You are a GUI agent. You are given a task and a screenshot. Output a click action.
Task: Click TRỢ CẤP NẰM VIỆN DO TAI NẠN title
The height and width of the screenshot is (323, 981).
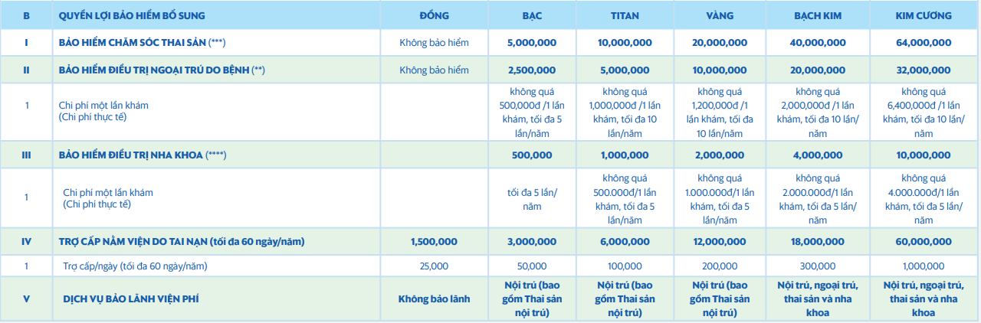tap(182, 242)
